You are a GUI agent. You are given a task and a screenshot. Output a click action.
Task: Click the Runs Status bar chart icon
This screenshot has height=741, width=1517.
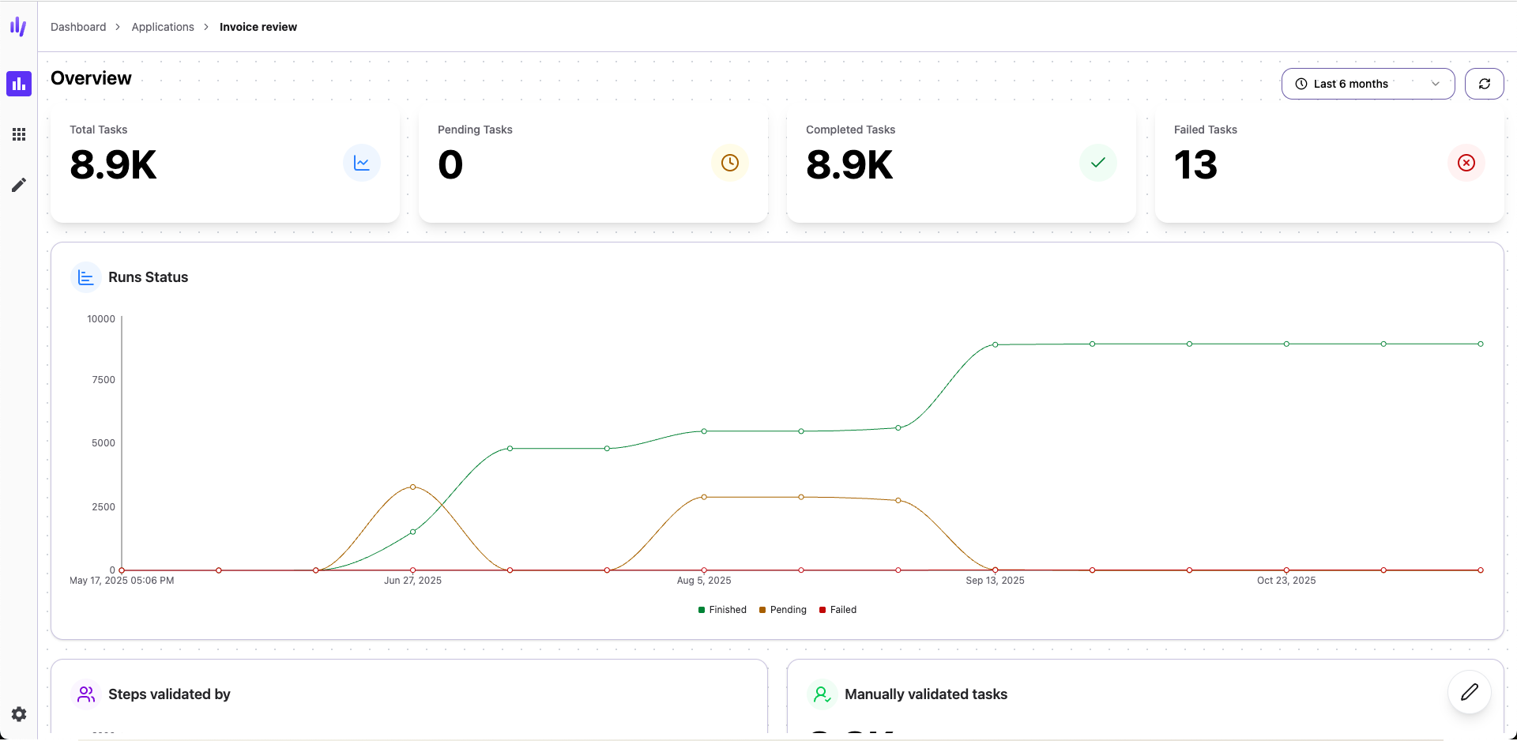tap(85, 277)
